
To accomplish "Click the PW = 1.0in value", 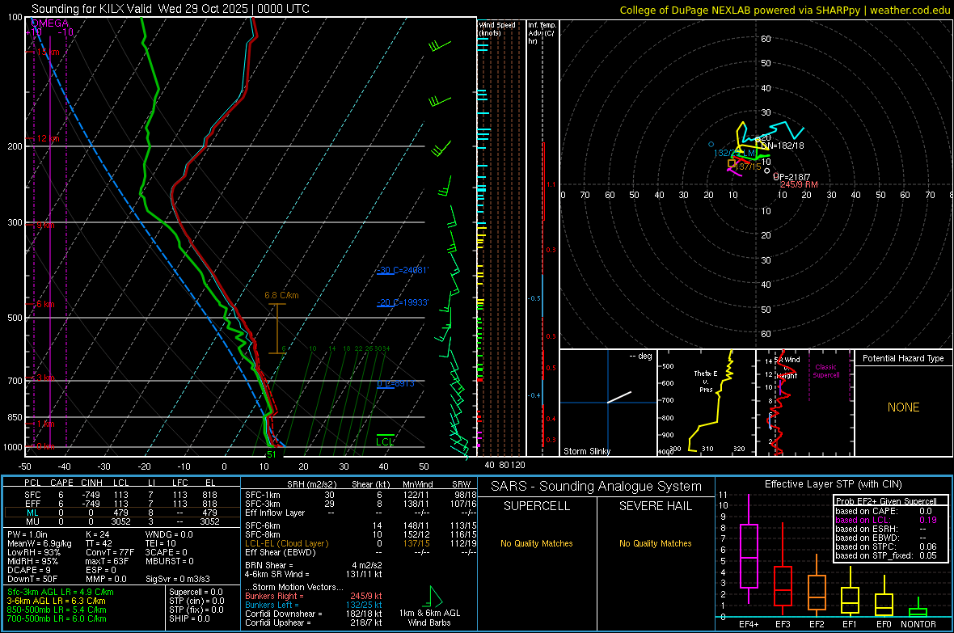I will 27,534.
